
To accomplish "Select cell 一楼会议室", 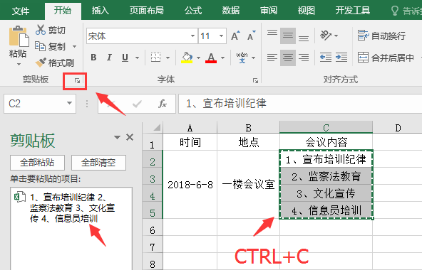I will (248, 185).
